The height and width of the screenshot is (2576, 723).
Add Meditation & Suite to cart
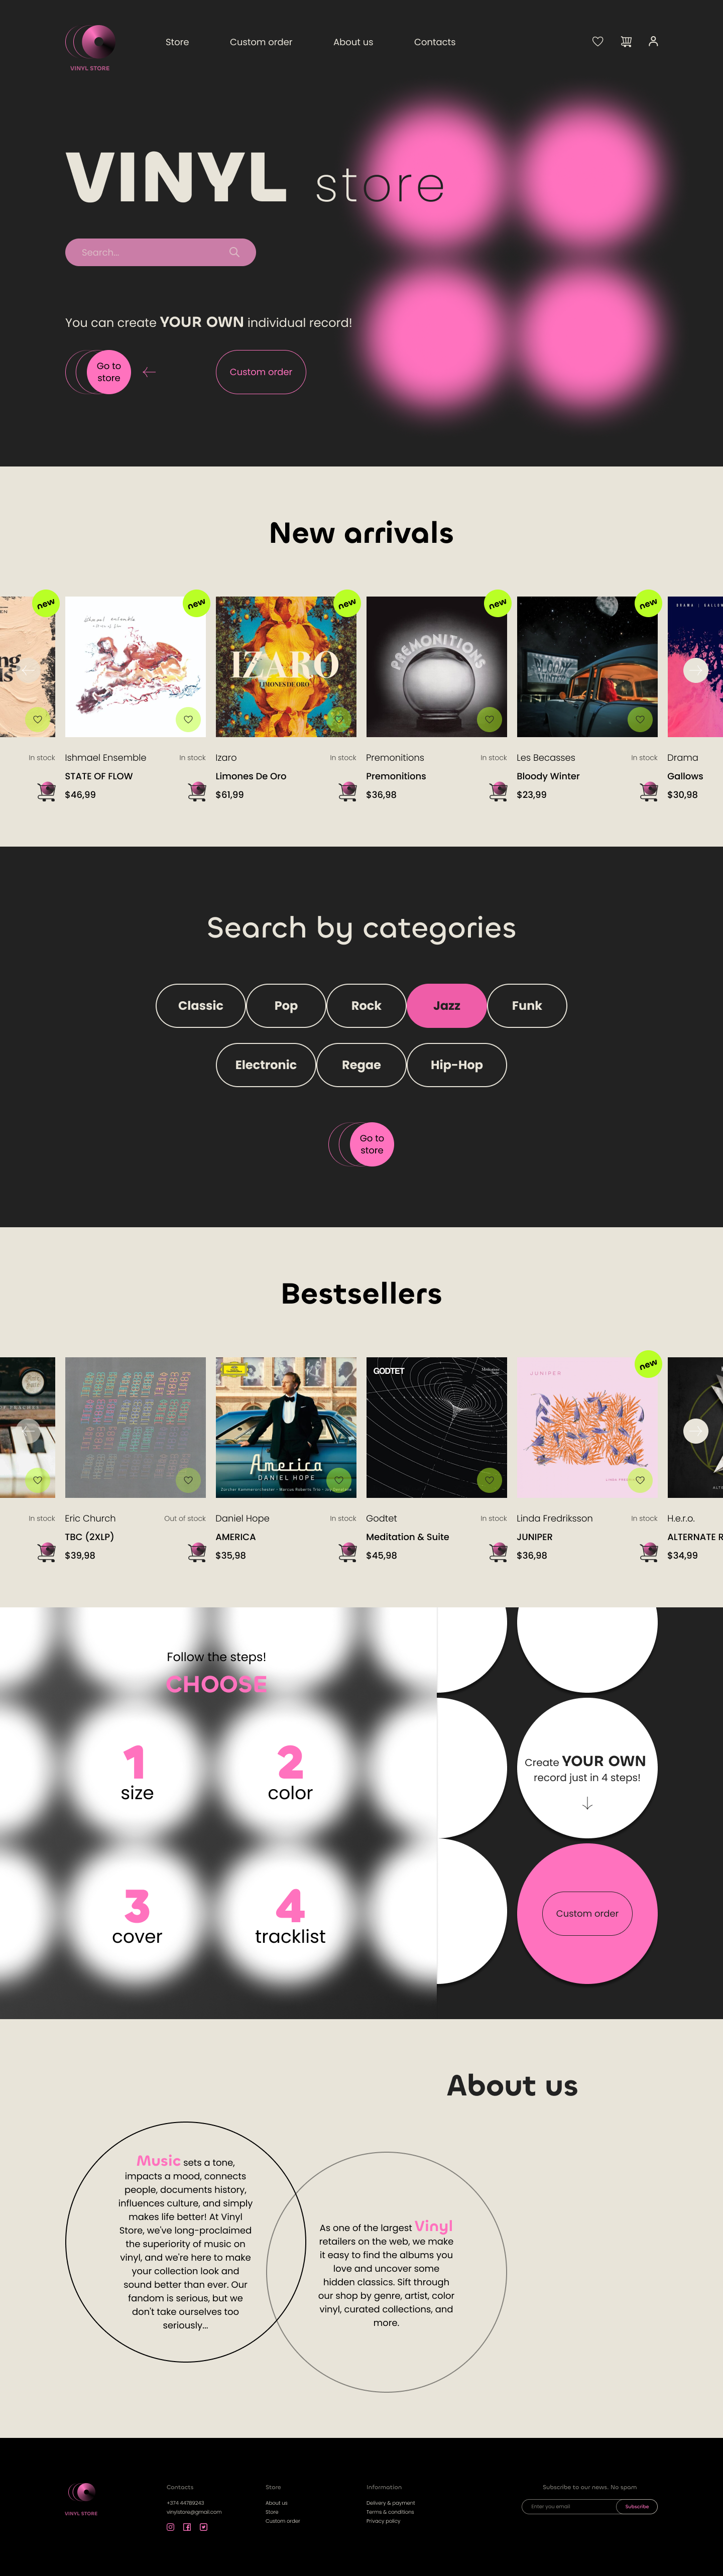coord(348,1552)
